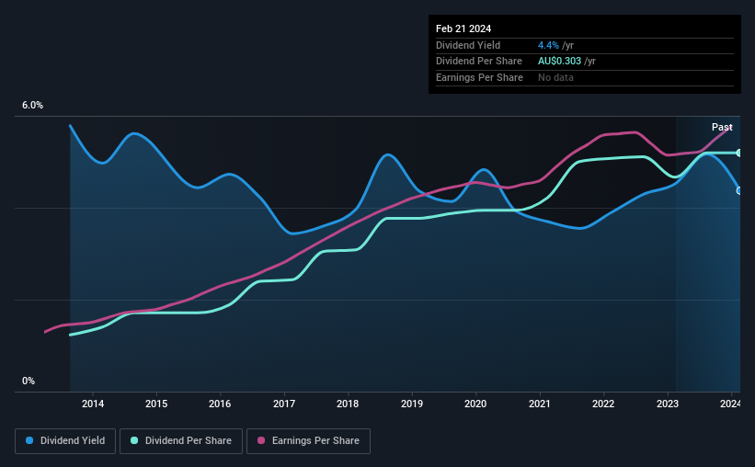Click the AU$0.303 dividend per share value

(x=559, y=62)
